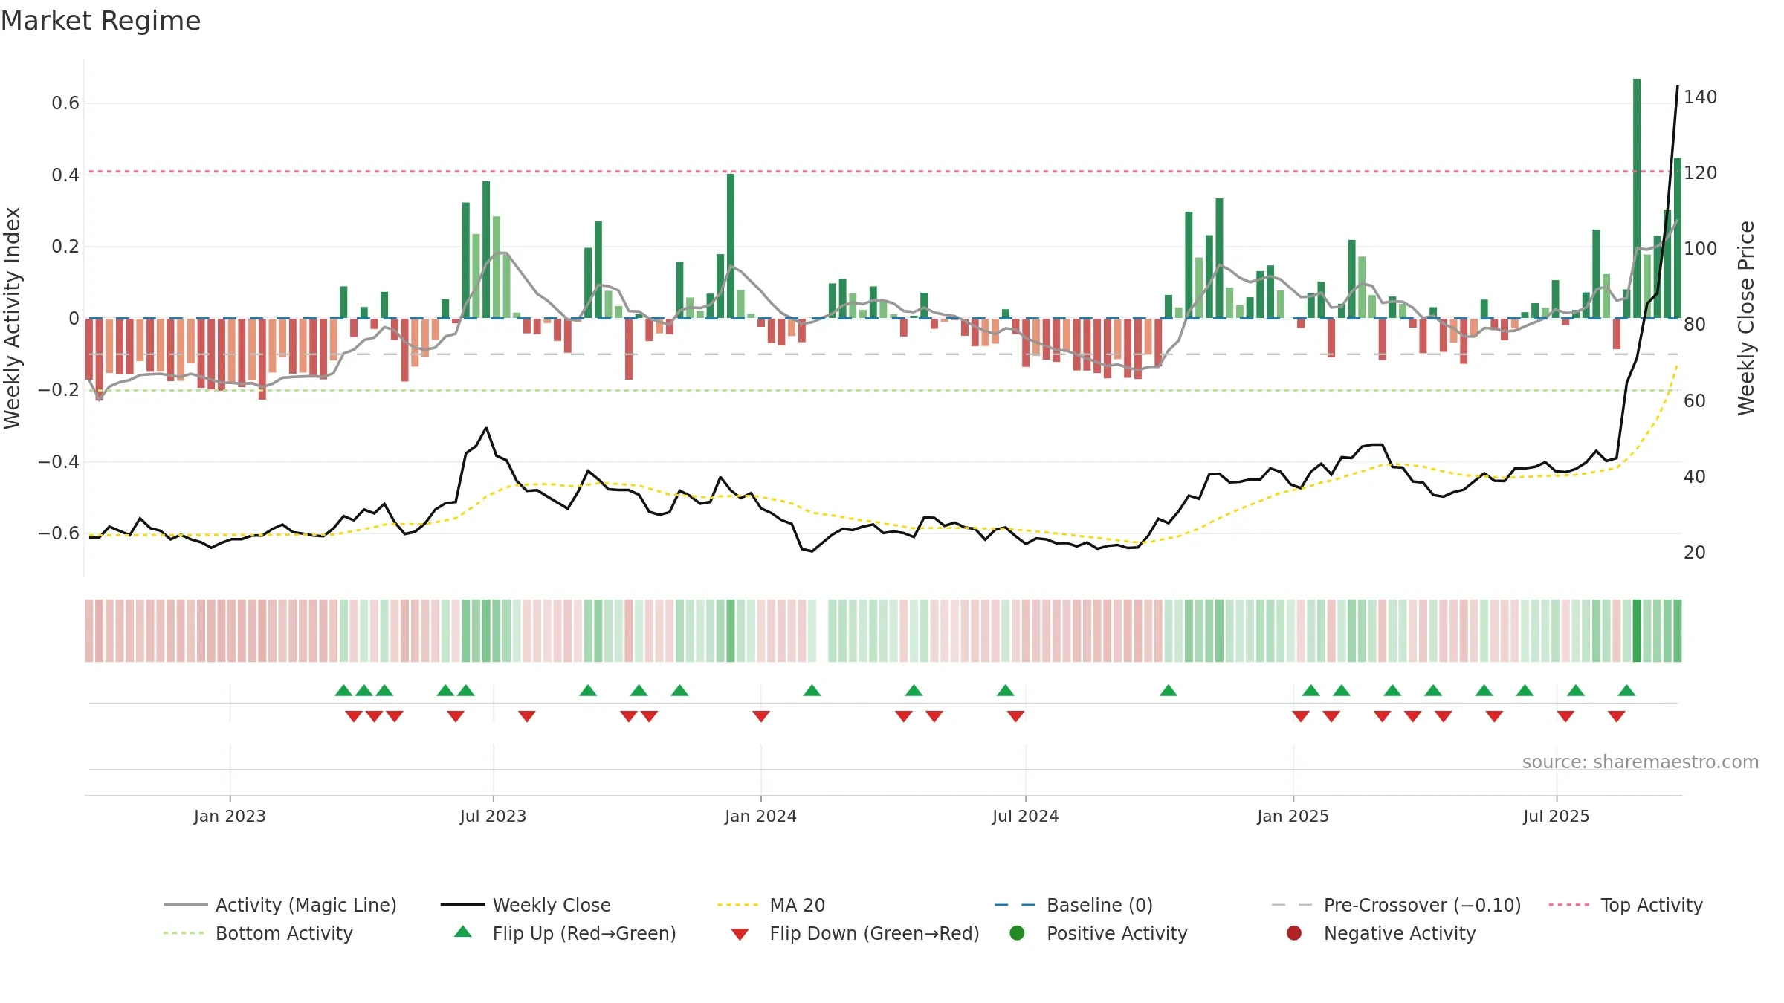Click the last green Flip Up marker after Jul 2025
This screenshot has height=1003, width=1784.
point(1626,691)
